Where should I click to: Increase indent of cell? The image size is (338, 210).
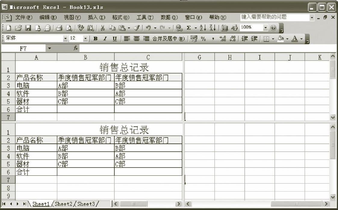click(254, 39)
